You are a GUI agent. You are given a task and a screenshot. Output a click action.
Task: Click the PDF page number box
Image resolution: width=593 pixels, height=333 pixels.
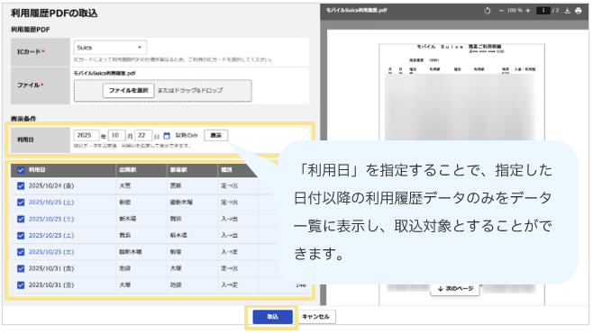pyautogui.click(x=543, y=11)
